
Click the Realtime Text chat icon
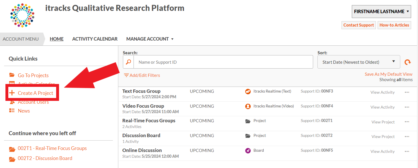pos(248,91)
